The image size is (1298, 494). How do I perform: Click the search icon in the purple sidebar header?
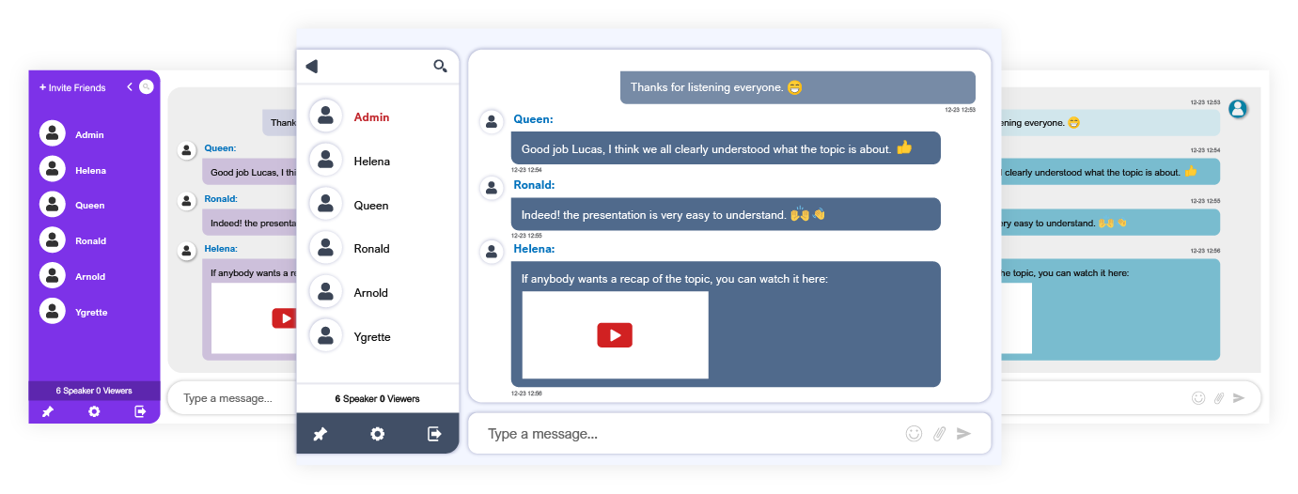(x=147, y=87)
